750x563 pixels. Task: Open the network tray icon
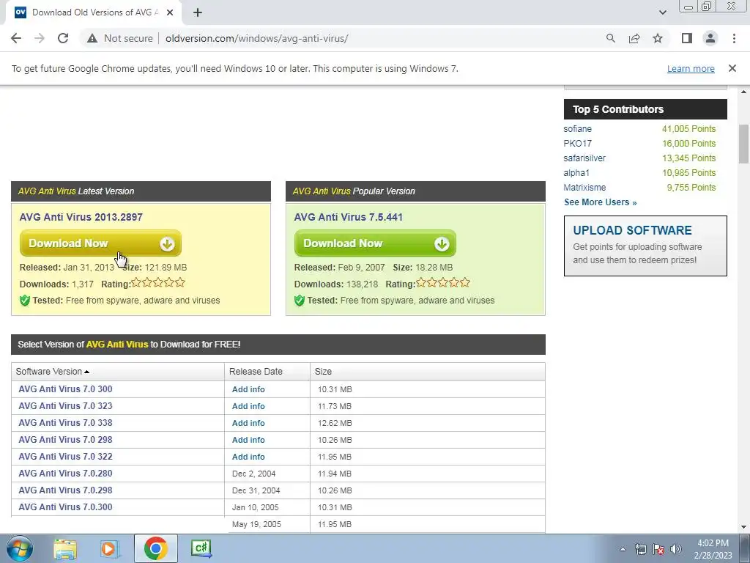640,549
